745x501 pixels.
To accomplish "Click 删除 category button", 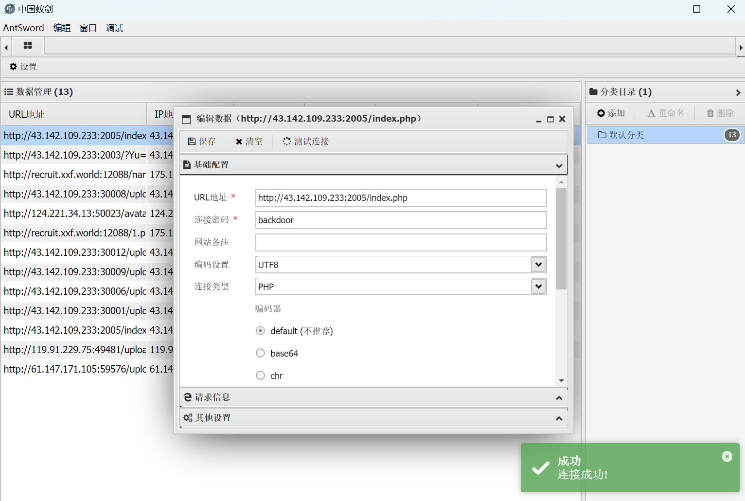I will point(720,113).
